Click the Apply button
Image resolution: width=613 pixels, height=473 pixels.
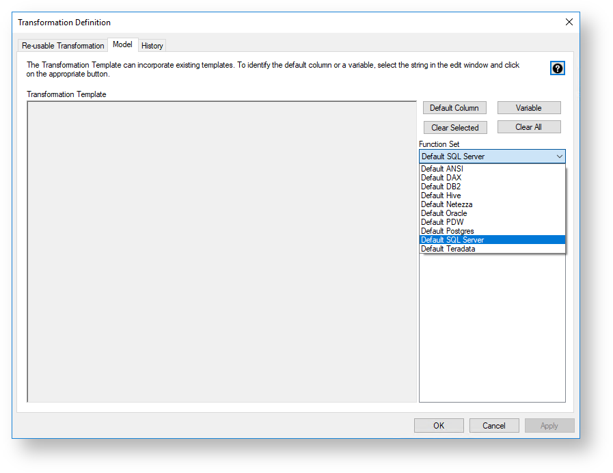[x=549, y=426]
